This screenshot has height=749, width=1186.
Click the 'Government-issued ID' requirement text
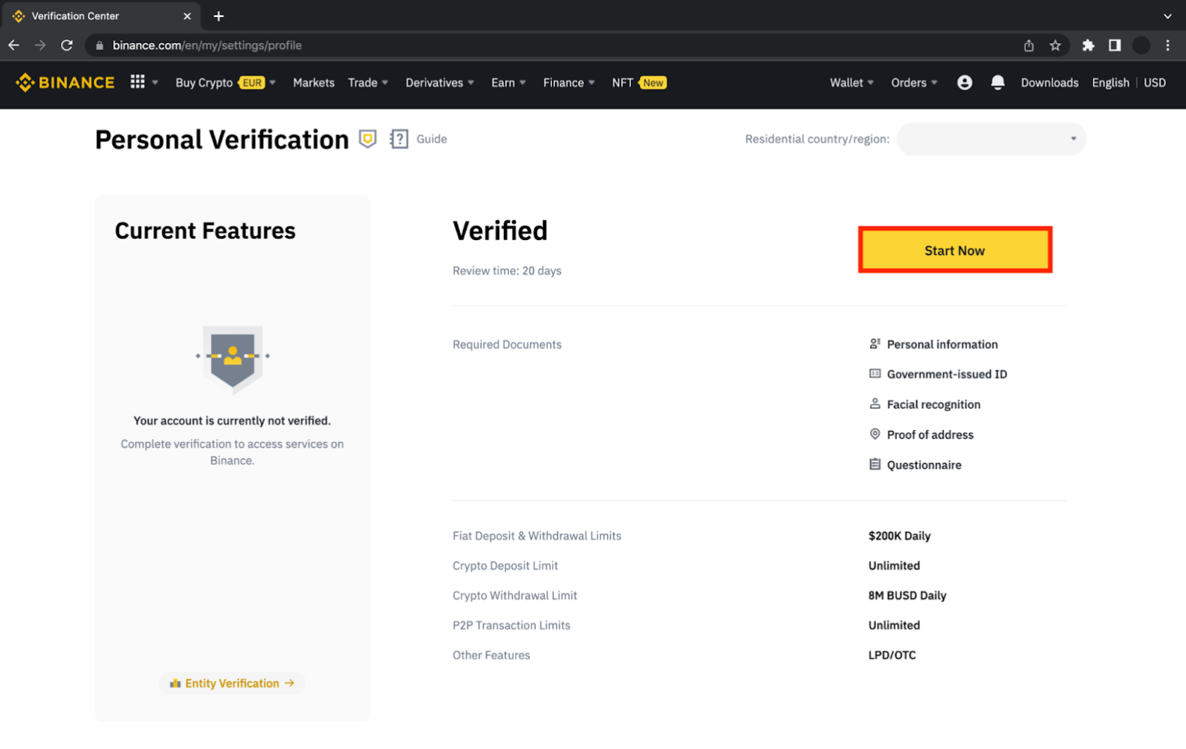coord(947,374)
